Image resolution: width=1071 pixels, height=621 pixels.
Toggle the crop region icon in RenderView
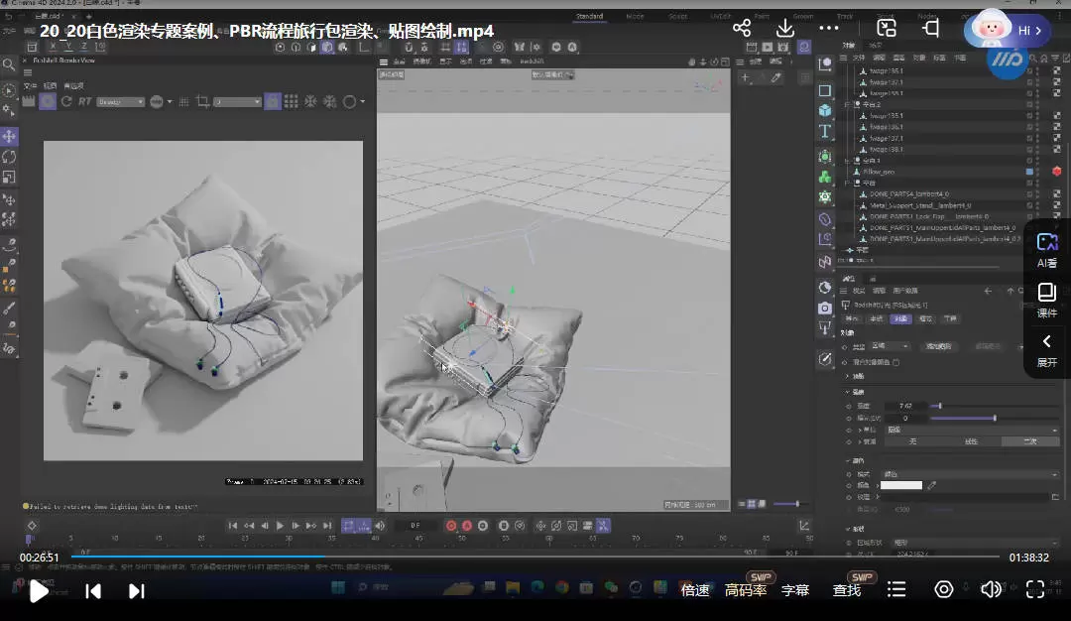[x=202, y=102]
